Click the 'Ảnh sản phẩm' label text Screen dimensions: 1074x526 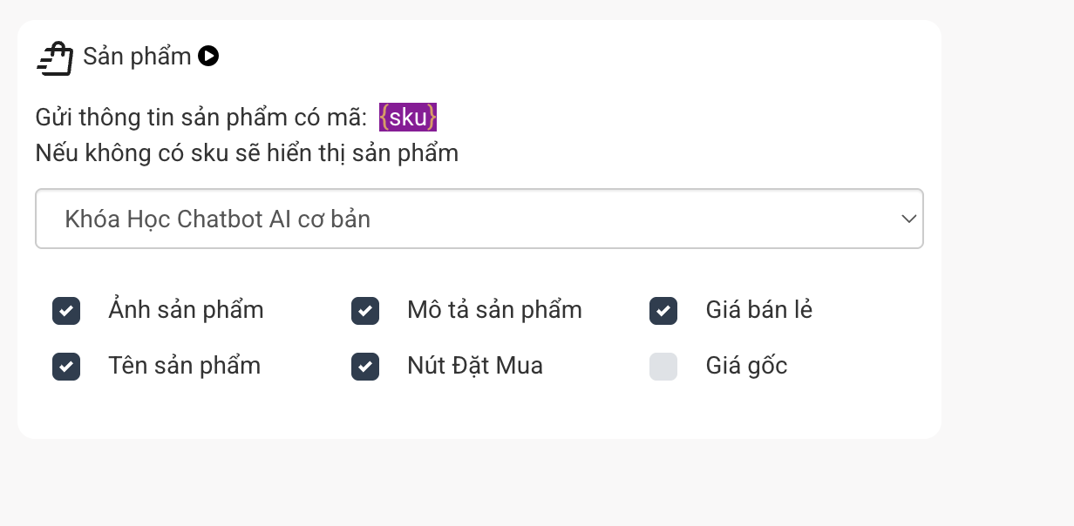186,310
